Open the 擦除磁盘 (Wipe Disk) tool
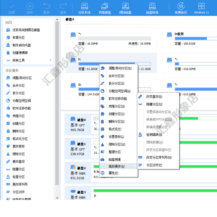Screen dimensions: 217x217 125,8
